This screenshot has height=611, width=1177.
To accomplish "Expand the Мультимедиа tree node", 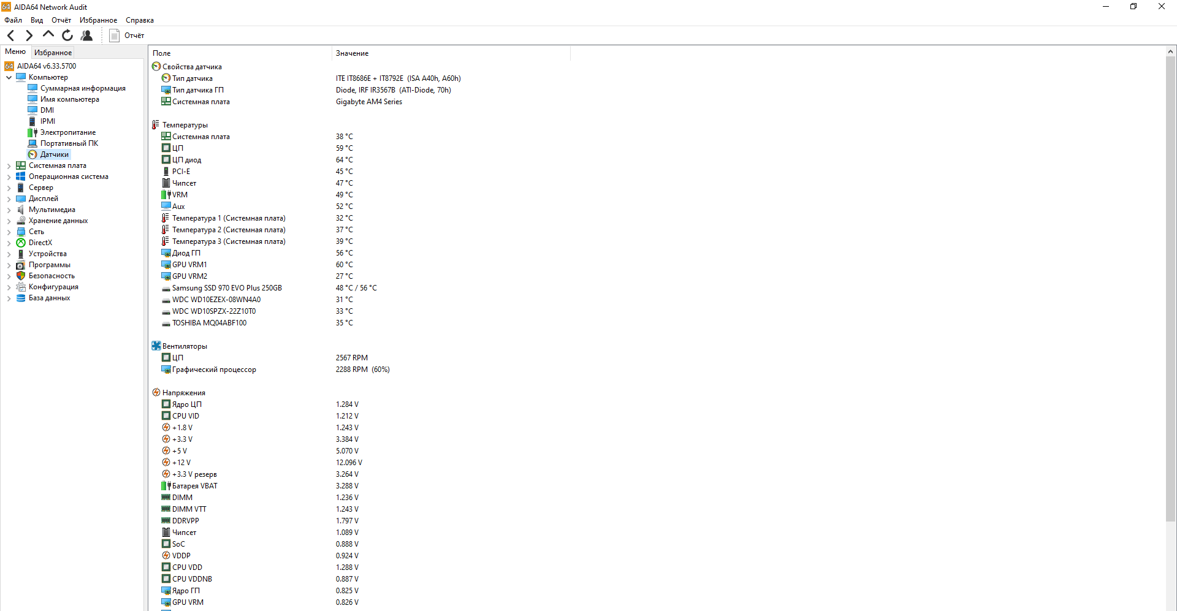I will pyautogui.click(x=9, y=210).
